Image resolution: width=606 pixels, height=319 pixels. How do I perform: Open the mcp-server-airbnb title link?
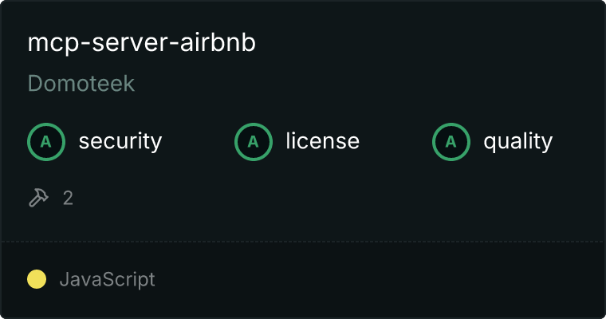click(141, 42)
